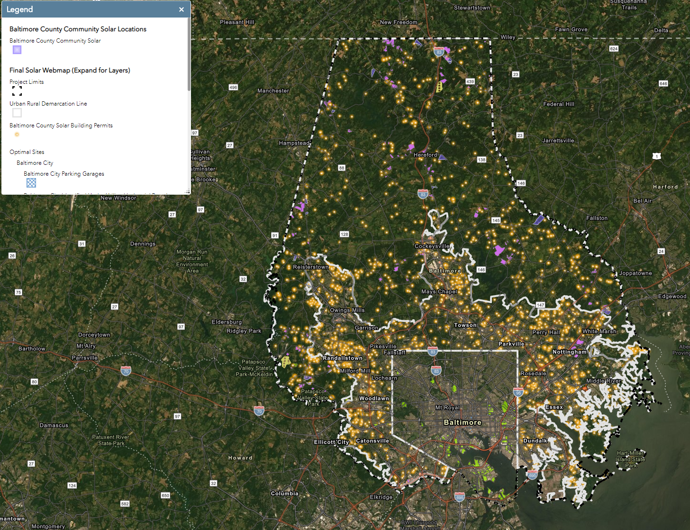Click the Route 439 marker
The width and height of the screenshot is (690, 530).
pyautogui.click(x=470, y=81)
